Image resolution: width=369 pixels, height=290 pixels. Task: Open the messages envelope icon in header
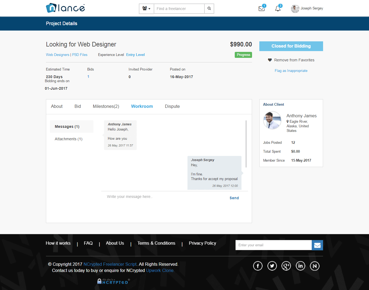coord(261,9)
